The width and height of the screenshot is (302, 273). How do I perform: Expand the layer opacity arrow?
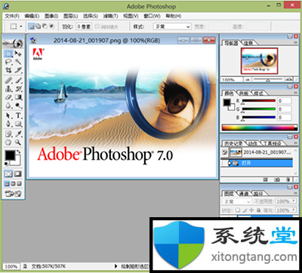point(294,201)
